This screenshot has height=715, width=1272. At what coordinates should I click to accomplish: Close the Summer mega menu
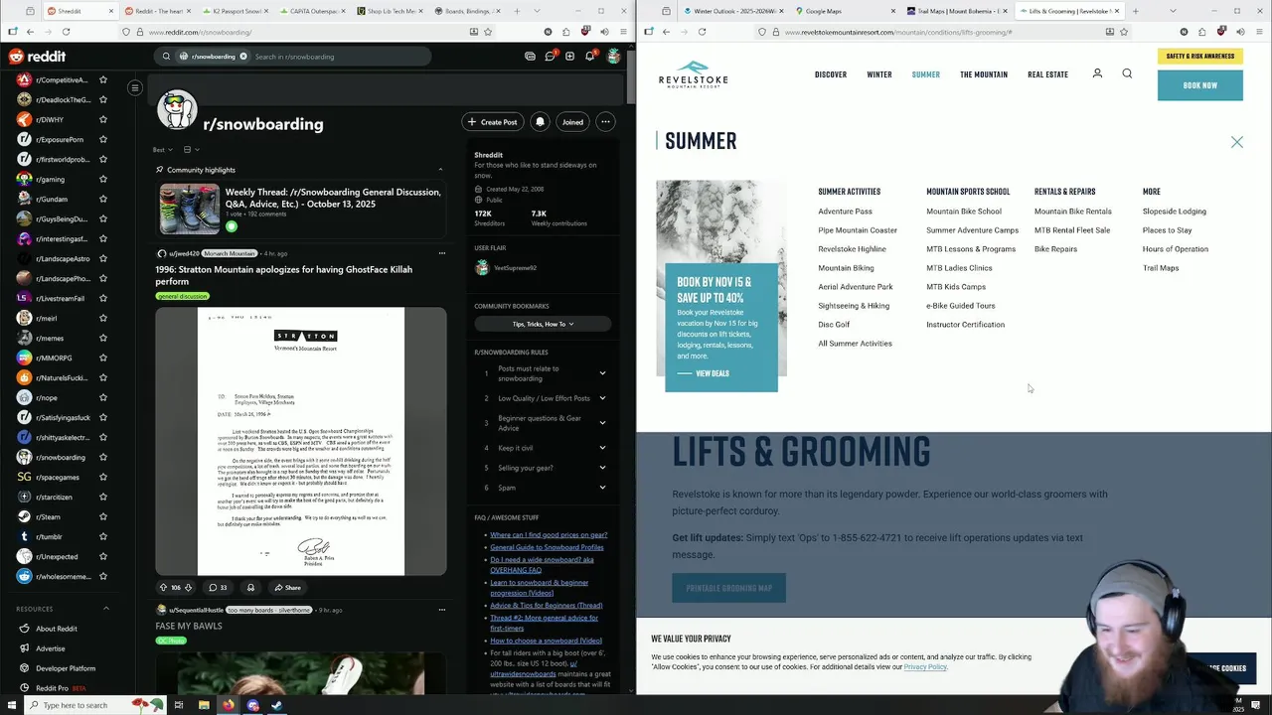(1237, 142)
